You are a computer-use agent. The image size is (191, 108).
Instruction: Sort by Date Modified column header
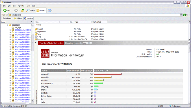point(98,22)
